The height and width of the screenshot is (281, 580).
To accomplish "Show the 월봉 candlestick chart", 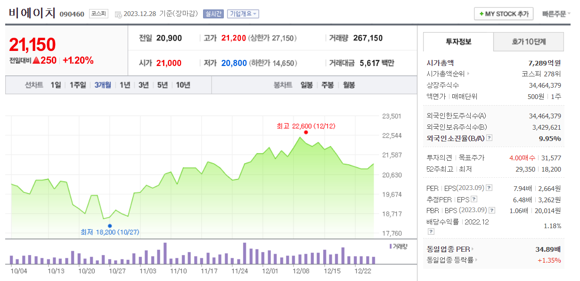I will 349,85.
